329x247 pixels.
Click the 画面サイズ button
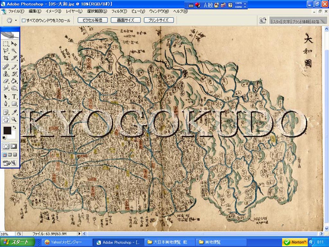126,20
